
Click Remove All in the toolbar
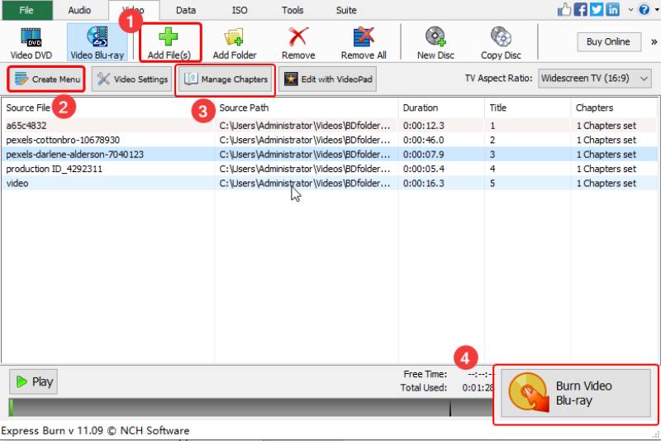point(364,43)
